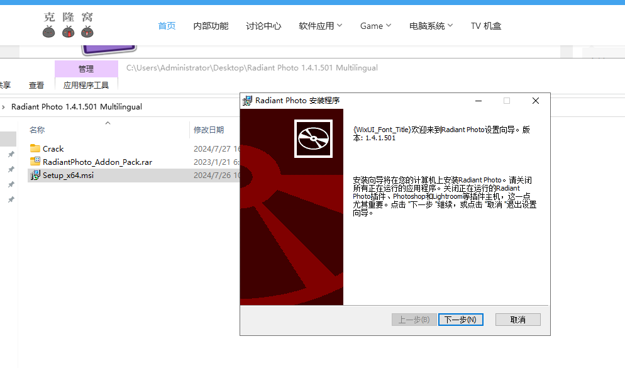Click the third quick access pin icon
Screen dimensions: 625x368
click(11, 184)
